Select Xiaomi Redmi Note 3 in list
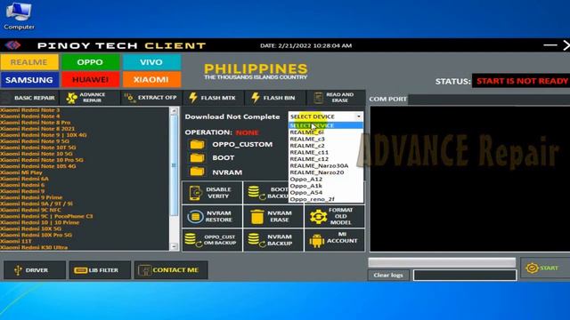The image size is (570, 320). coord(29,110)
